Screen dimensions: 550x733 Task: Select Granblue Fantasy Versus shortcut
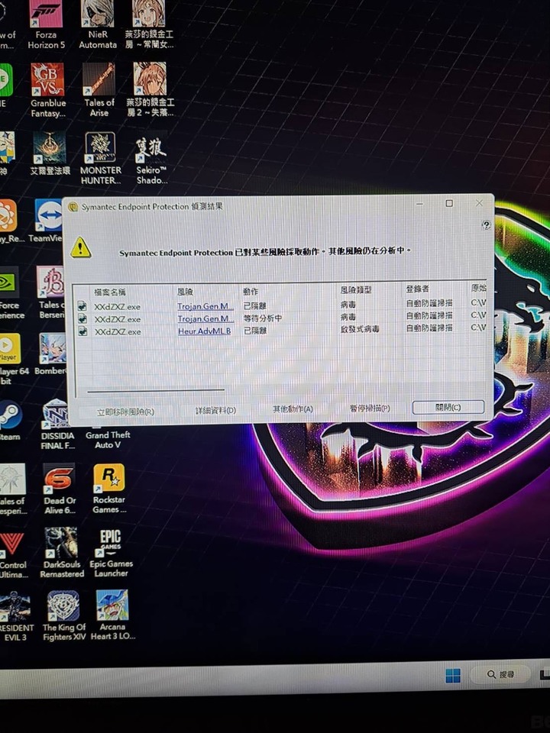[47, 90]
